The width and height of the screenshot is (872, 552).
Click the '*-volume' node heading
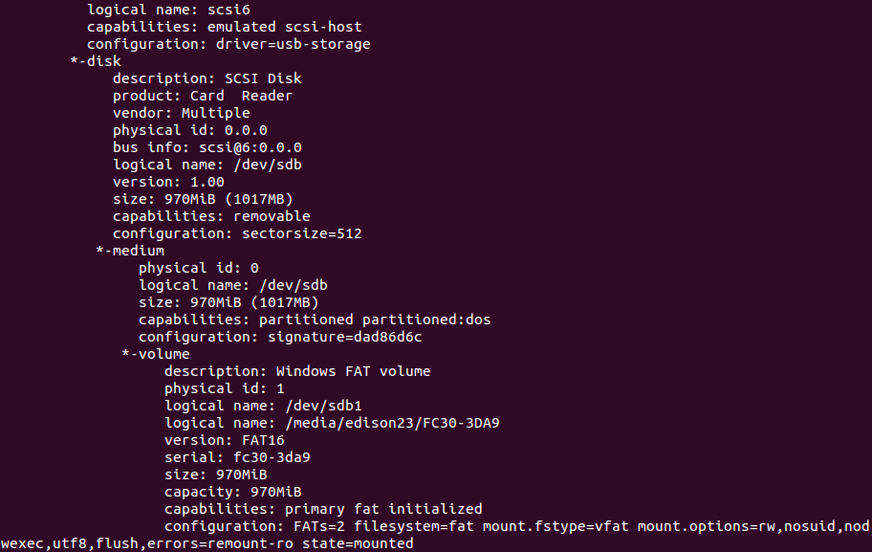(x=156, y=354)
